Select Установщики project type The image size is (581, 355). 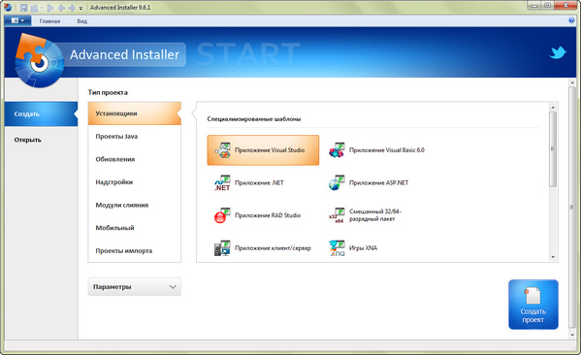(x=135, y=113)
